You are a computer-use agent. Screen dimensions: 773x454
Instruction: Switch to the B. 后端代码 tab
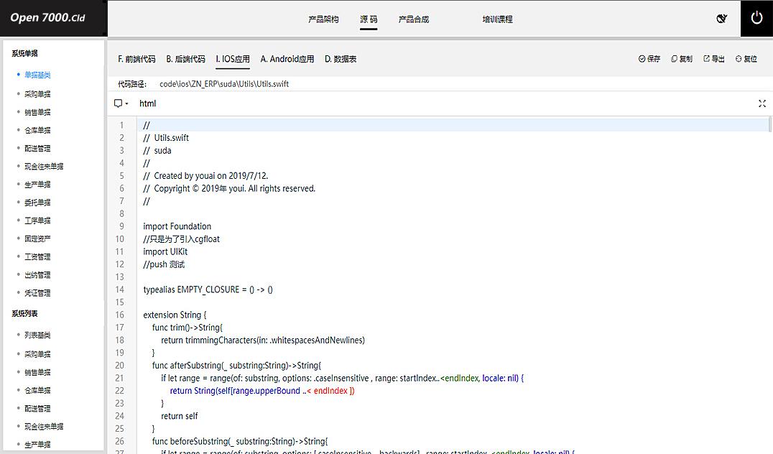tap(185, 59)
